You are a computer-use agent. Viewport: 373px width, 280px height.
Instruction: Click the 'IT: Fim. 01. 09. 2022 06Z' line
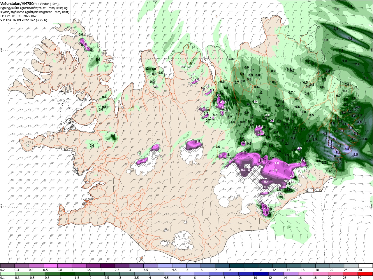click(18, 16)
